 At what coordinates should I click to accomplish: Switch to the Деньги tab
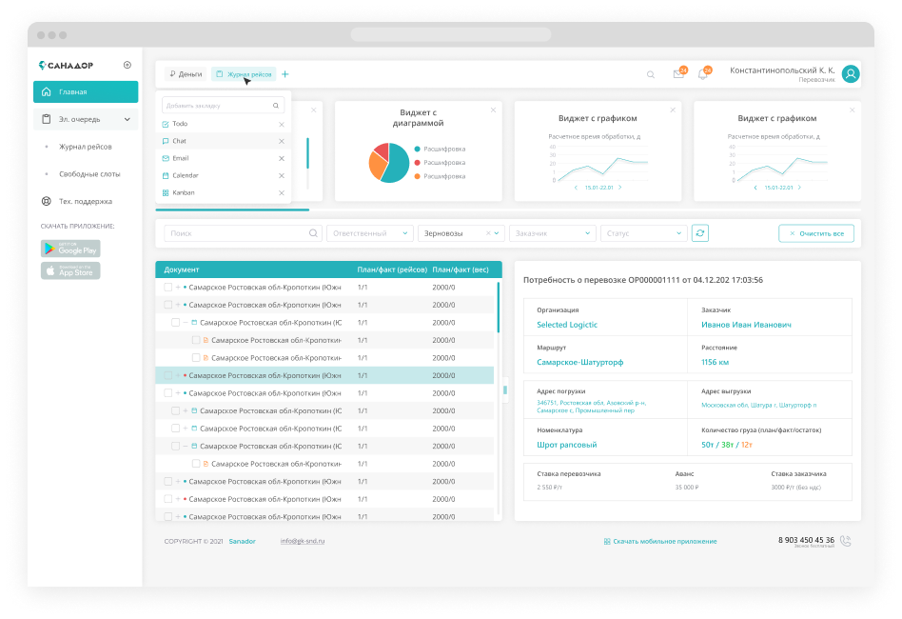coord(185,74)
